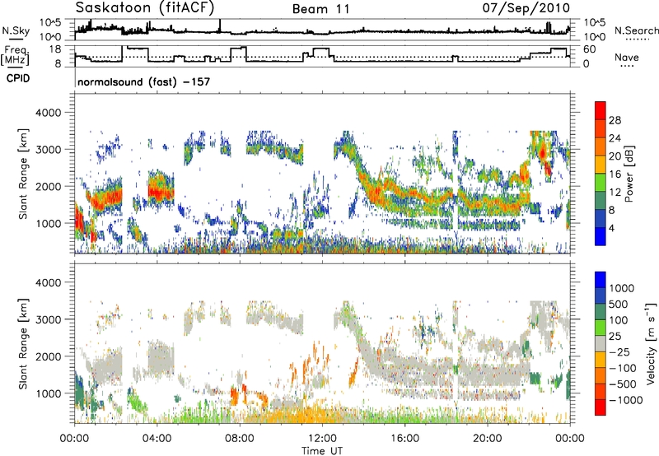Click the '4000' tick on power panel axis
The image size is (659, 456).
pos(49,113)
